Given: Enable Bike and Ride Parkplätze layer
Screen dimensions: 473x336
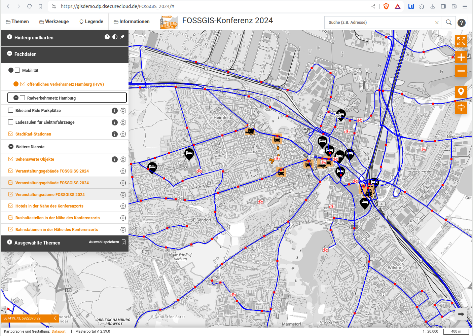Looking at the screenshot, I should pyautogui.click(x=11, y=110).
